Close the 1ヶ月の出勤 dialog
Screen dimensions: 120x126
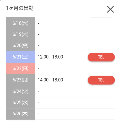point(111,9)
